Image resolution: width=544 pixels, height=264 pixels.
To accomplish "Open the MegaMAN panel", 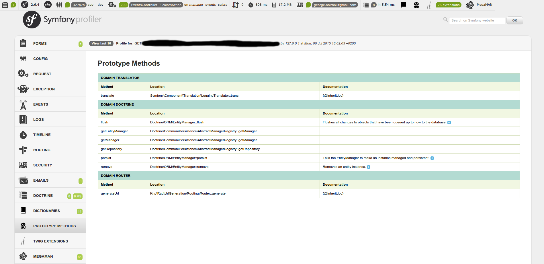I will [50, 256].
